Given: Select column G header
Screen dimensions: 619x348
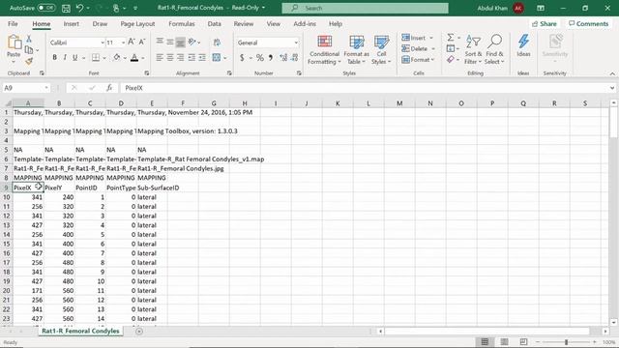Looking at the screenshot, I should pyautogui.click(x=214, y=103).
